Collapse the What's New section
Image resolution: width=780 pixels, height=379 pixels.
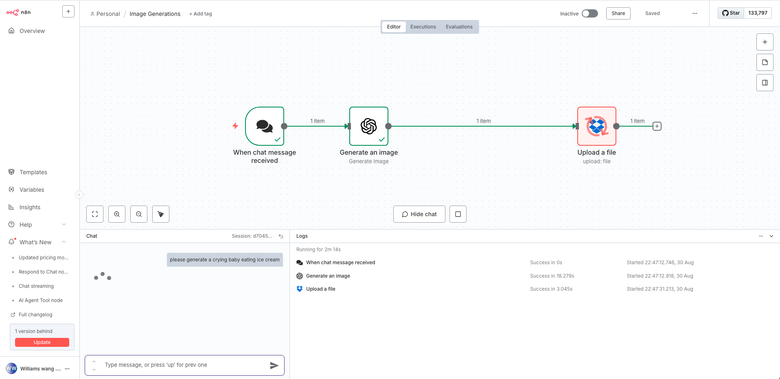[64, 242]
